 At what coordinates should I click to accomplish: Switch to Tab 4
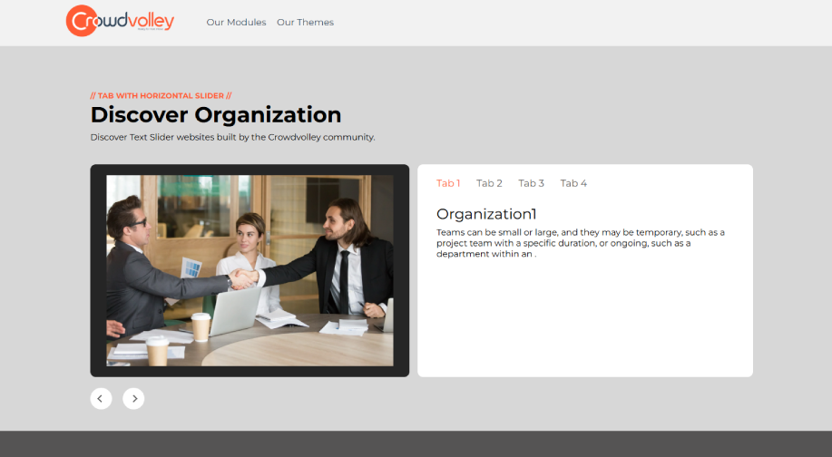coord(573,183)
